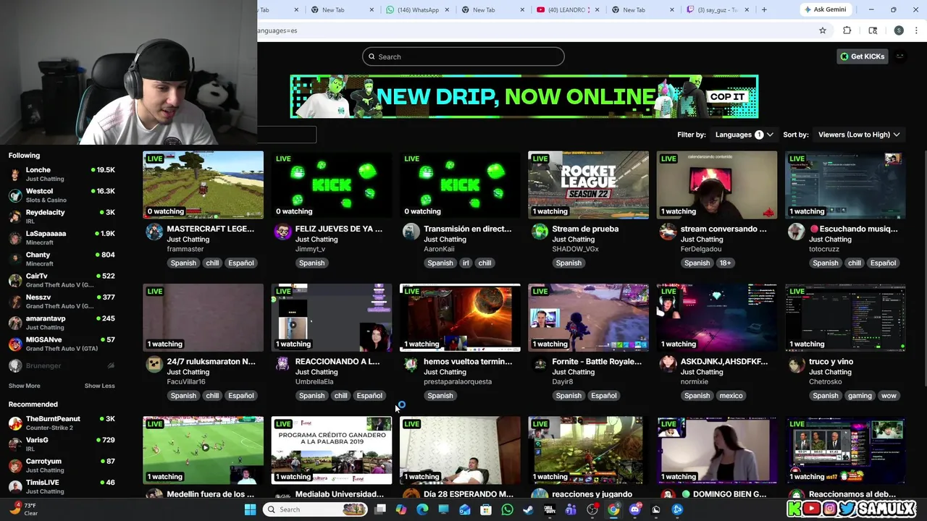Open weather widget showing 73°F Clear
The width and height of the screenshot is (927, 521).
coord(23,509)
